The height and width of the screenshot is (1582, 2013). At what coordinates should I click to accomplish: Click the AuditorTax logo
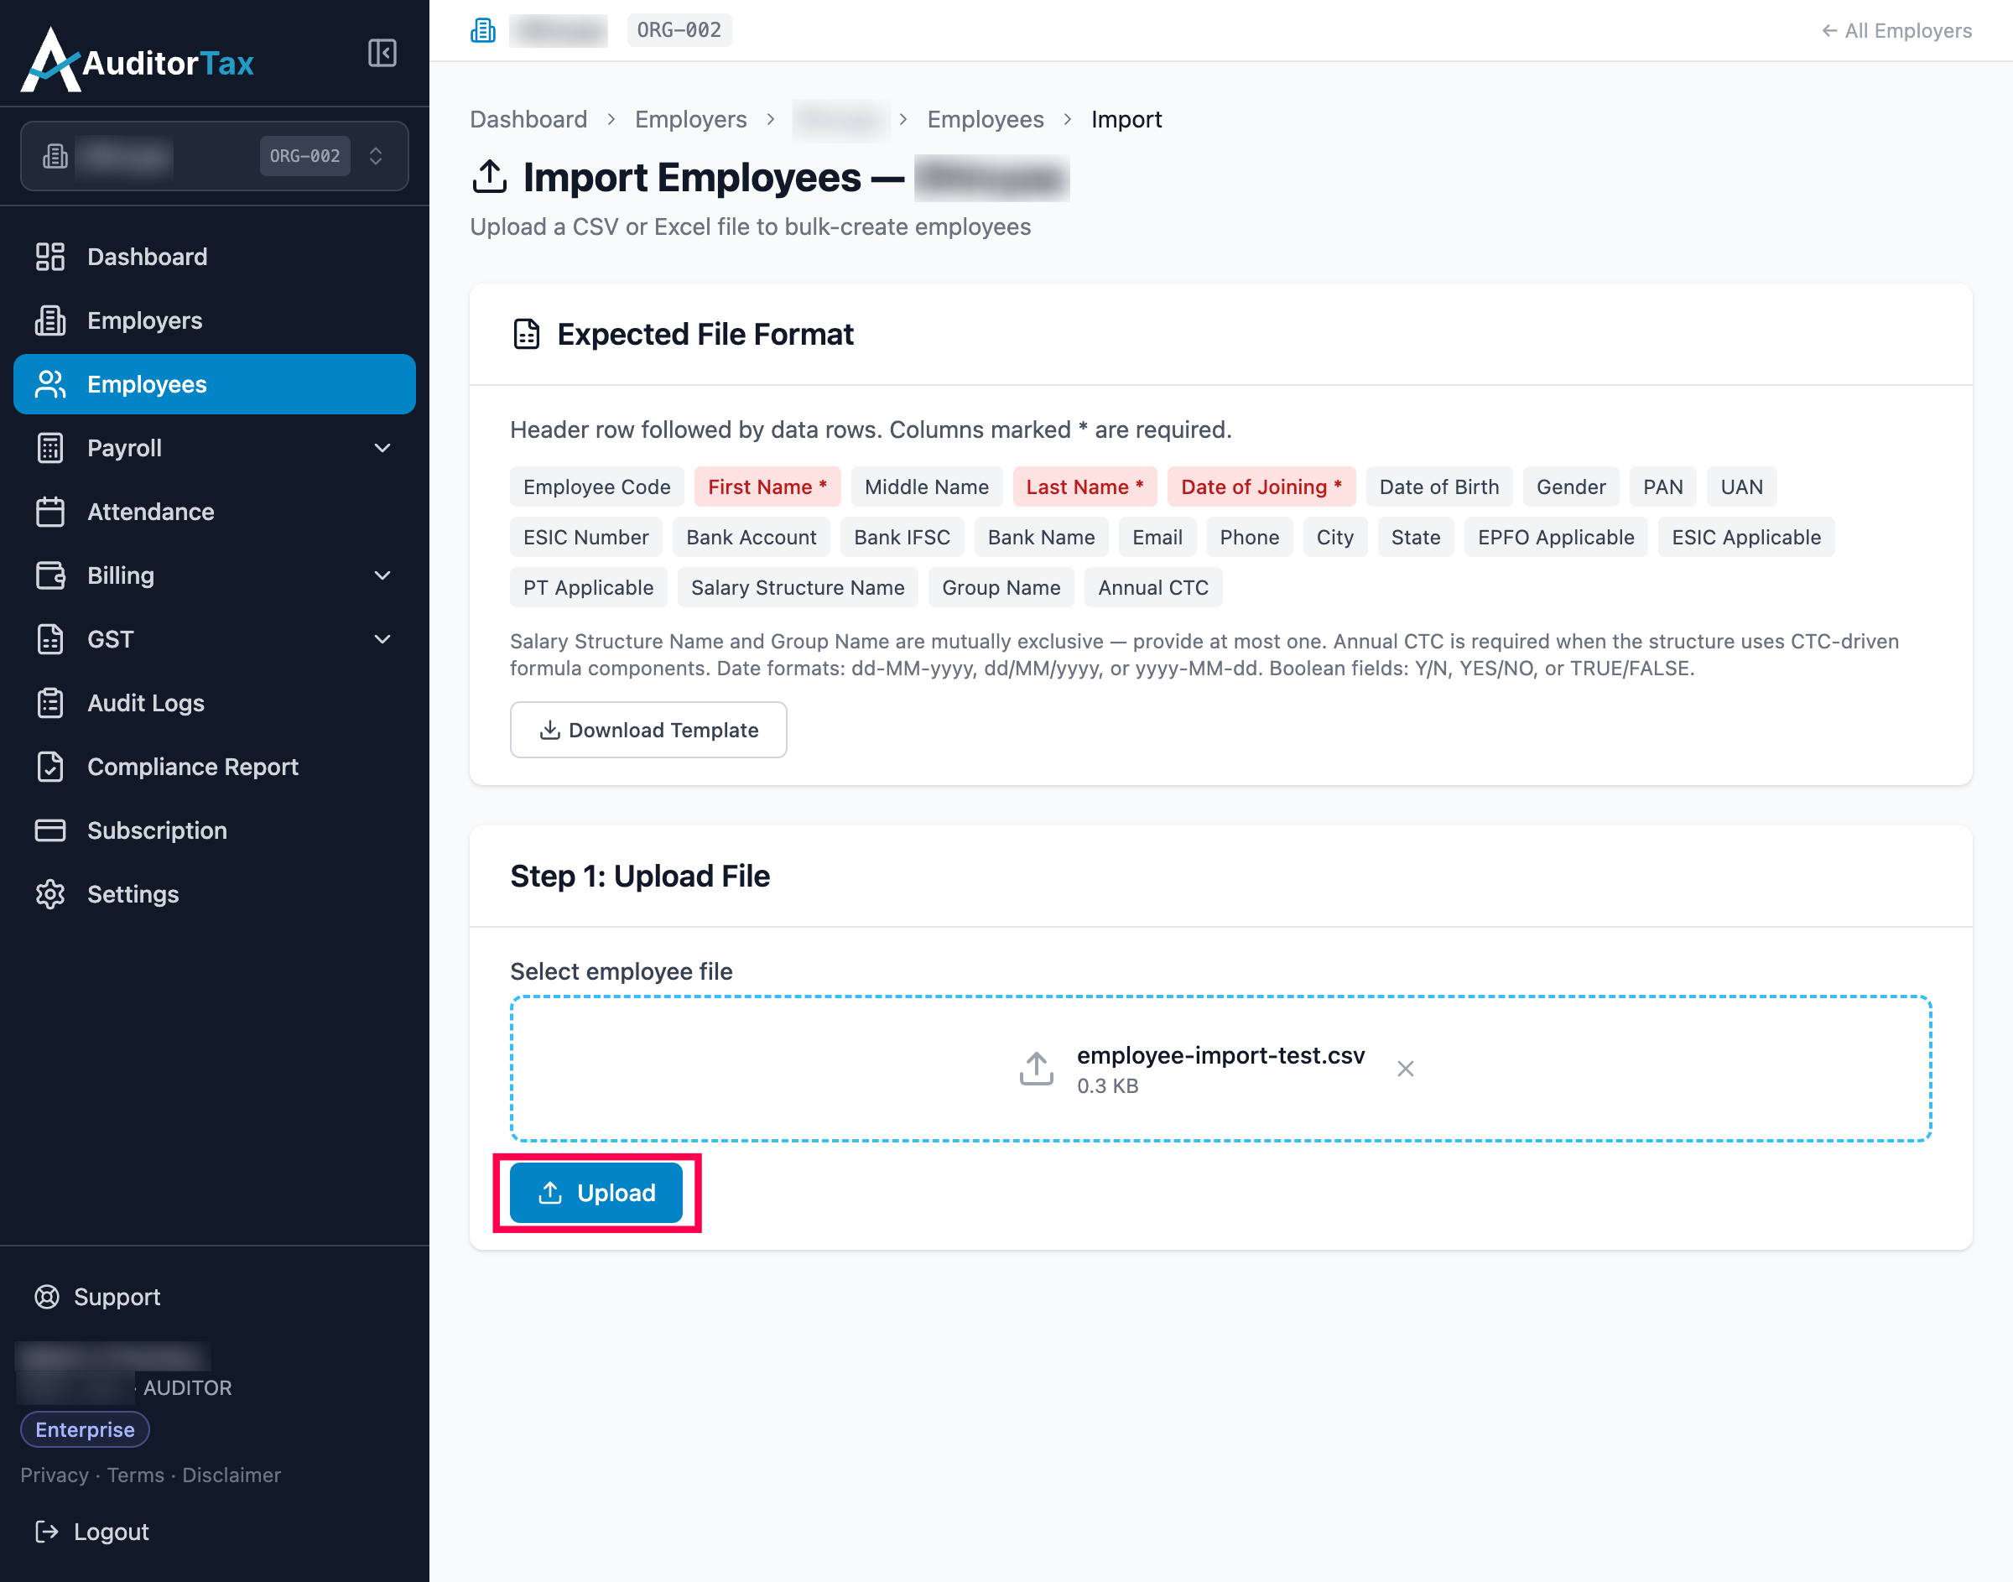click(x=137, y=60)
